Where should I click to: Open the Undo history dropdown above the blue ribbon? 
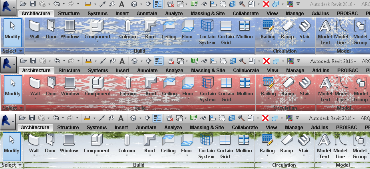click(64, 4)
